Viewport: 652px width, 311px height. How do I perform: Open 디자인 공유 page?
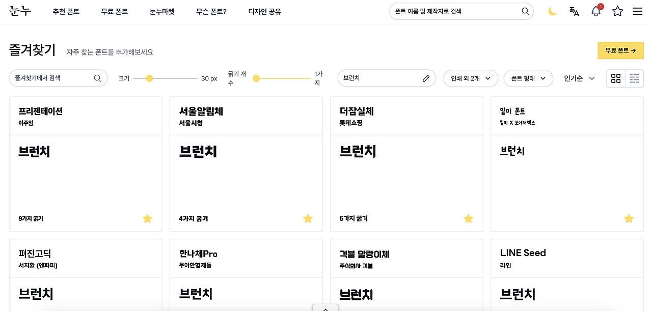coord(264,11)
